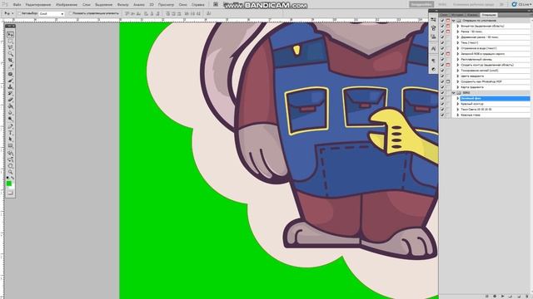Select the Quick Selection tool
This screenshot has width=533, height=299.
(x=10, y=54)
